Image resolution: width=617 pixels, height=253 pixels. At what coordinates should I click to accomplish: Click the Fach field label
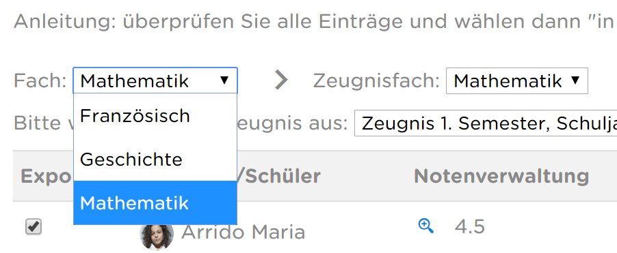click(x=40, y=80)
